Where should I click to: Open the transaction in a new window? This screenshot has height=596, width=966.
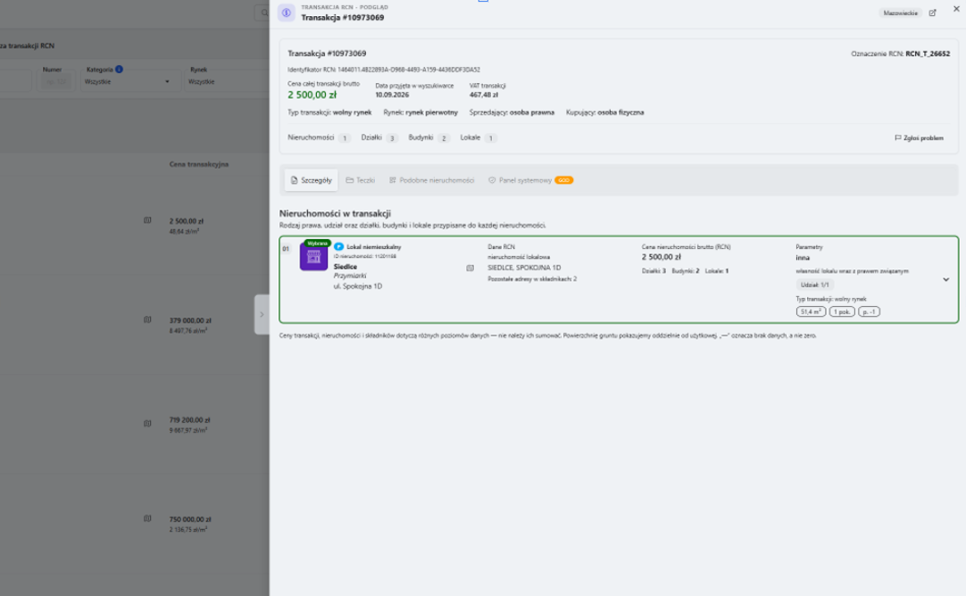[x=933, y=12]
